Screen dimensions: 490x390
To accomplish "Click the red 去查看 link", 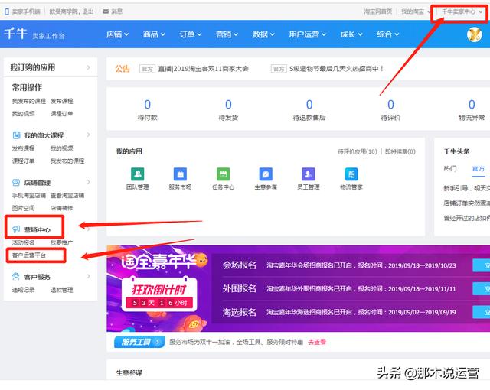I will click(317, 342).
